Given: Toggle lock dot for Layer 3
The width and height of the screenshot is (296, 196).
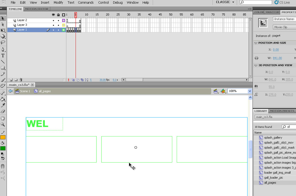Looking at the screenshot, I should (58, 25).
